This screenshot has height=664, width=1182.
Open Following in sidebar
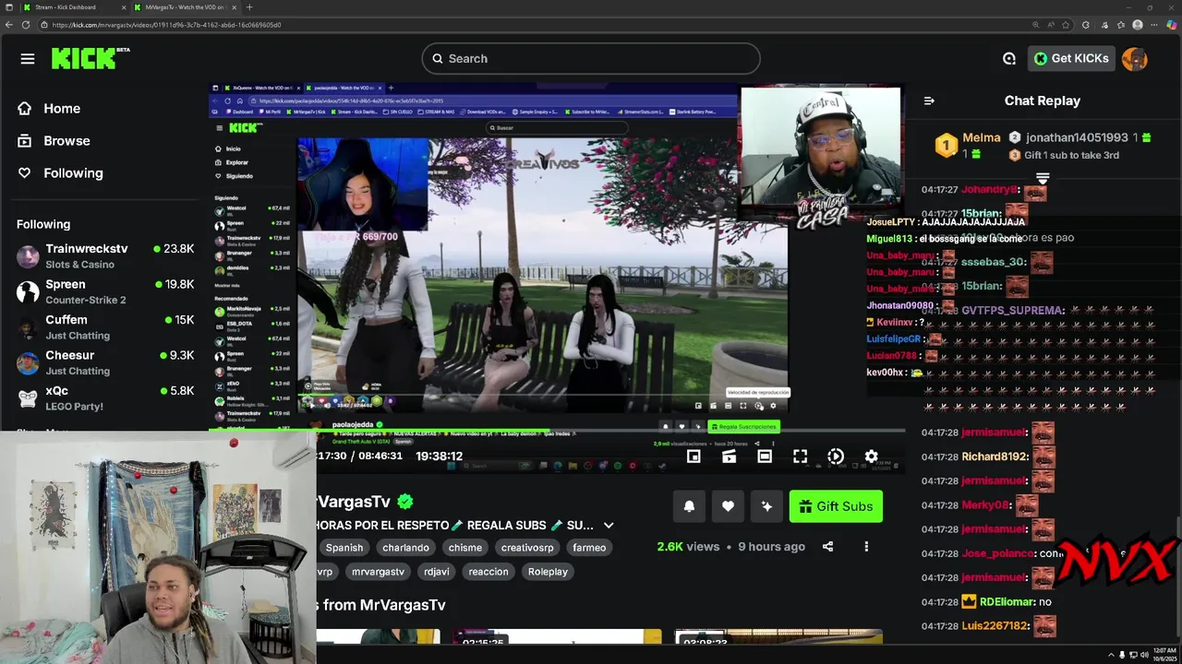[x=72, y=173]
